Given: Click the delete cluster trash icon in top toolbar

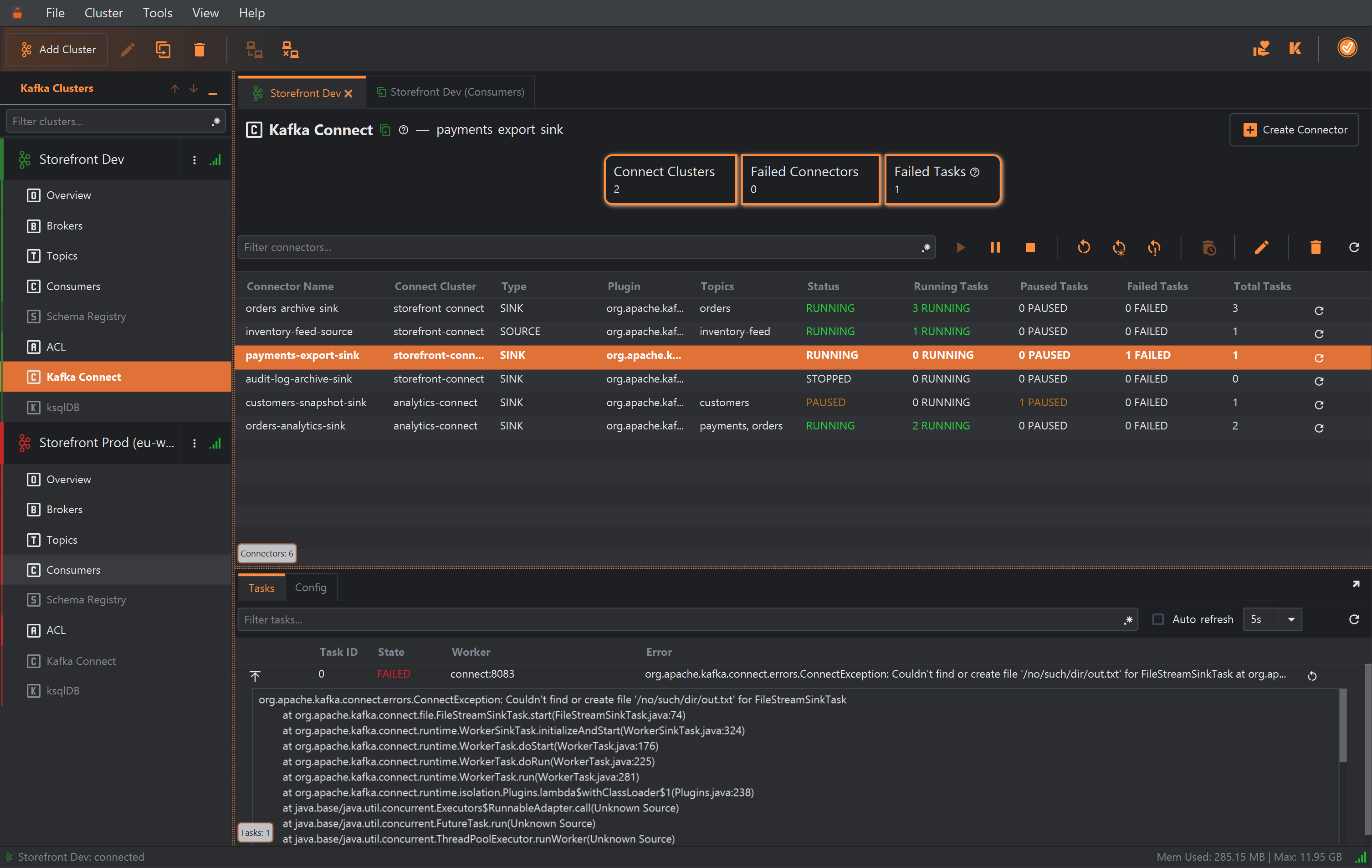Looking at the screenshot, I should click(199, 50).
